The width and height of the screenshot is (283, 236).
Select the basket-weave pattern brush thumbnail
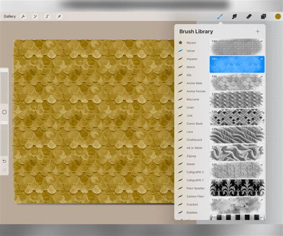[x=237, y=99]
